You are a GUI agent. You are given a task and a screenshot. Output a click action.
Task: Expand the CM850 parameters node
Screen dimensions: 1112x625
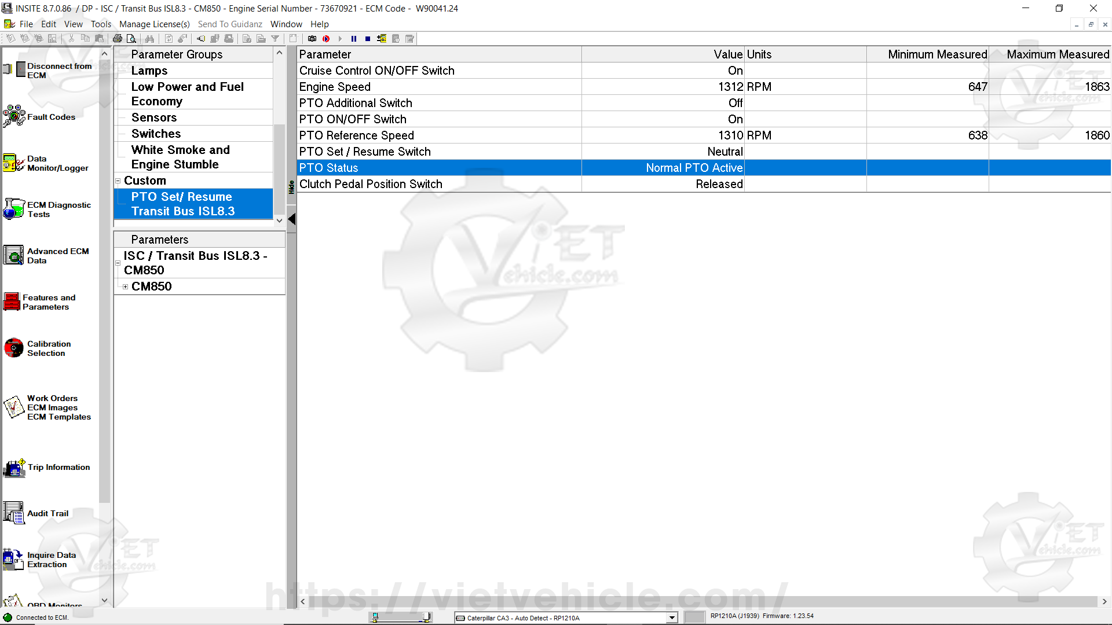click(125, 287)
